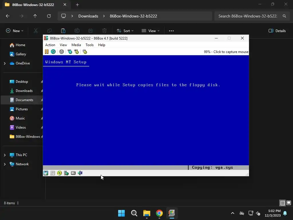Click the Downloads breadcrumb in address bar
The width and height of the screenshot is (293, 220).
88,16
